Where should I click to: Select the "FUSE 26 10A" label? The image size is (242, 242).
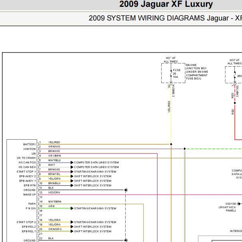176,73
